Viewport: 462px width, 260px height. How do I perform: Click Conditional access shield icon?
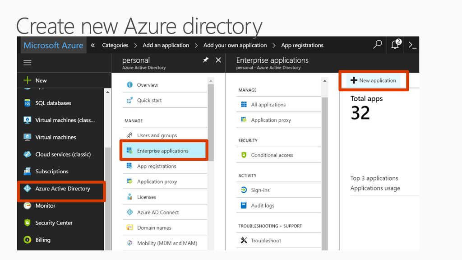[244, 155]
